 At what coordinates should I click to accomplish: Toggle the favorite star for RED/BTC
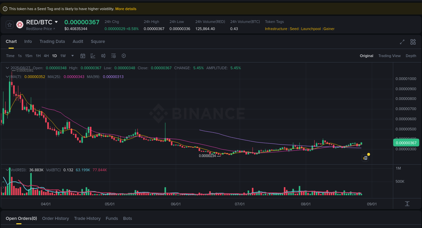9,24
